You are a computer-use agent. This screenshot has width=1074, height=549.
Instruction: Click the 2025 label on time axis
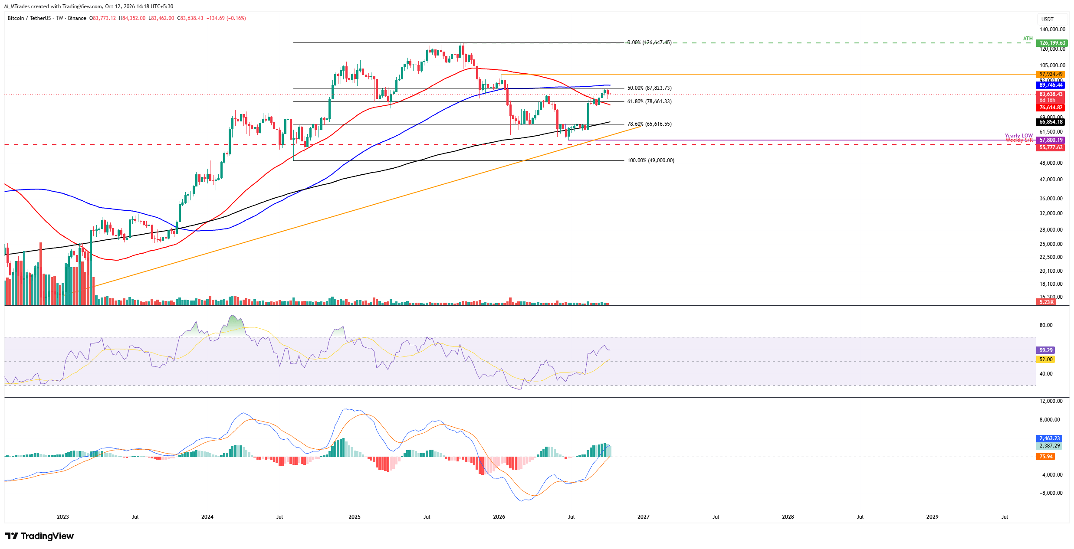pyautogui.click(x=354, y=517)
